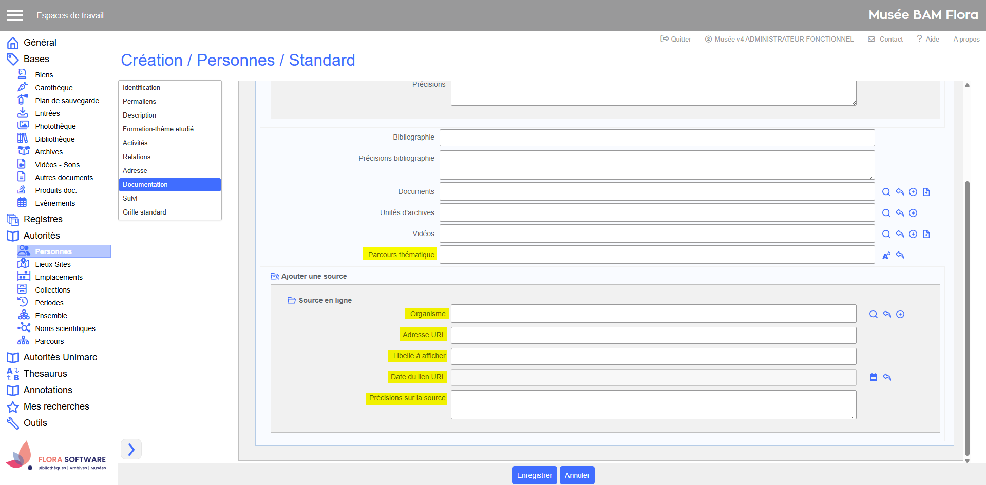The image size is (986, 485).
Task: Open the calendar picker for Date du lien URL
Action: [873, 377]
